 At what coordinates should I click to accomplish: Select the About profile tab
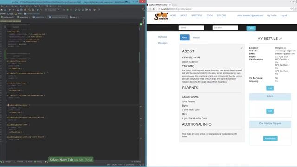click(x=185, y=37)
